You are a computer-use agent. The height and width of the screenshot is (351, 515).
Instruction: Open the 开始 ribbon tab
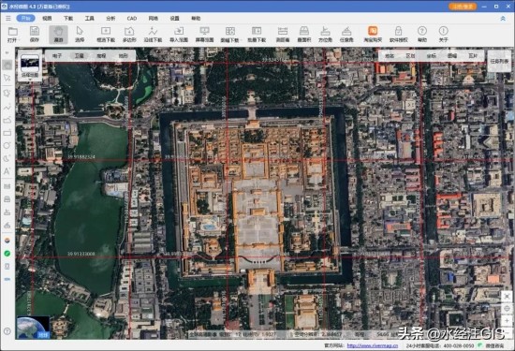tap(25, 19)
